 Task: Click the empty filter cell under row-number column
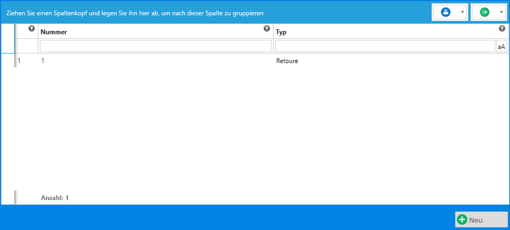[27, 47]
